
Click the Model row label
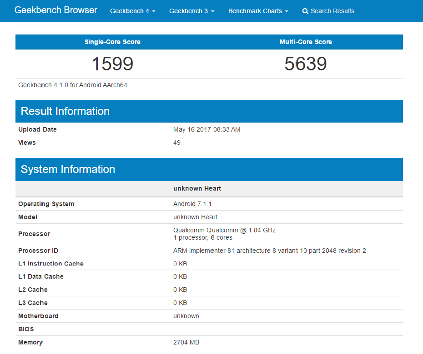(x=28, y=217)
